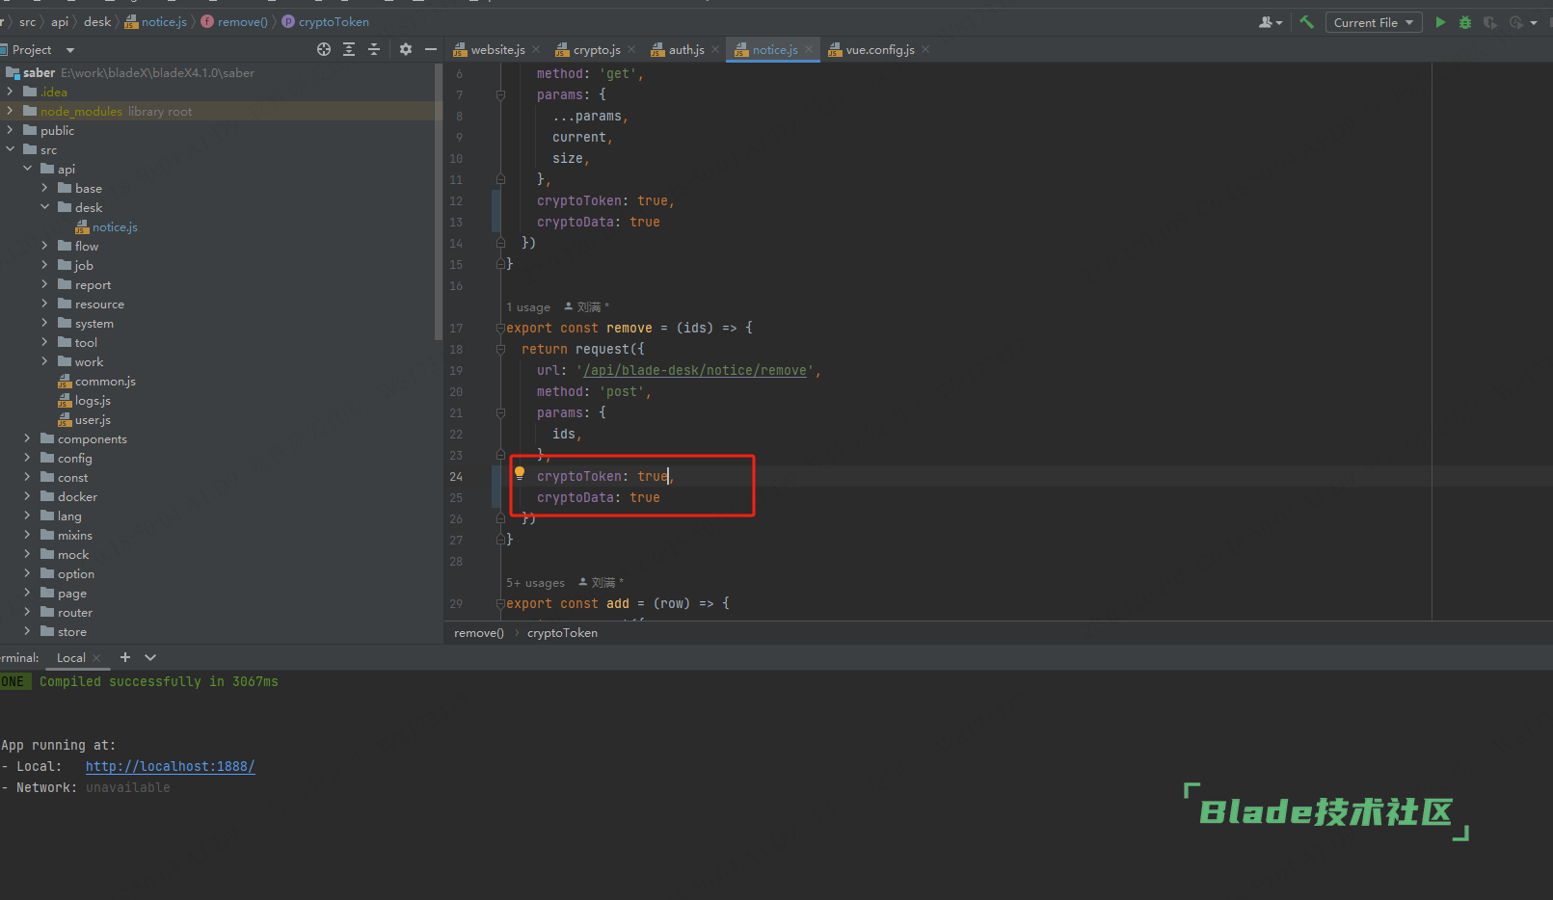
Task: Collapse the desk folder
Action: (44, 207)
